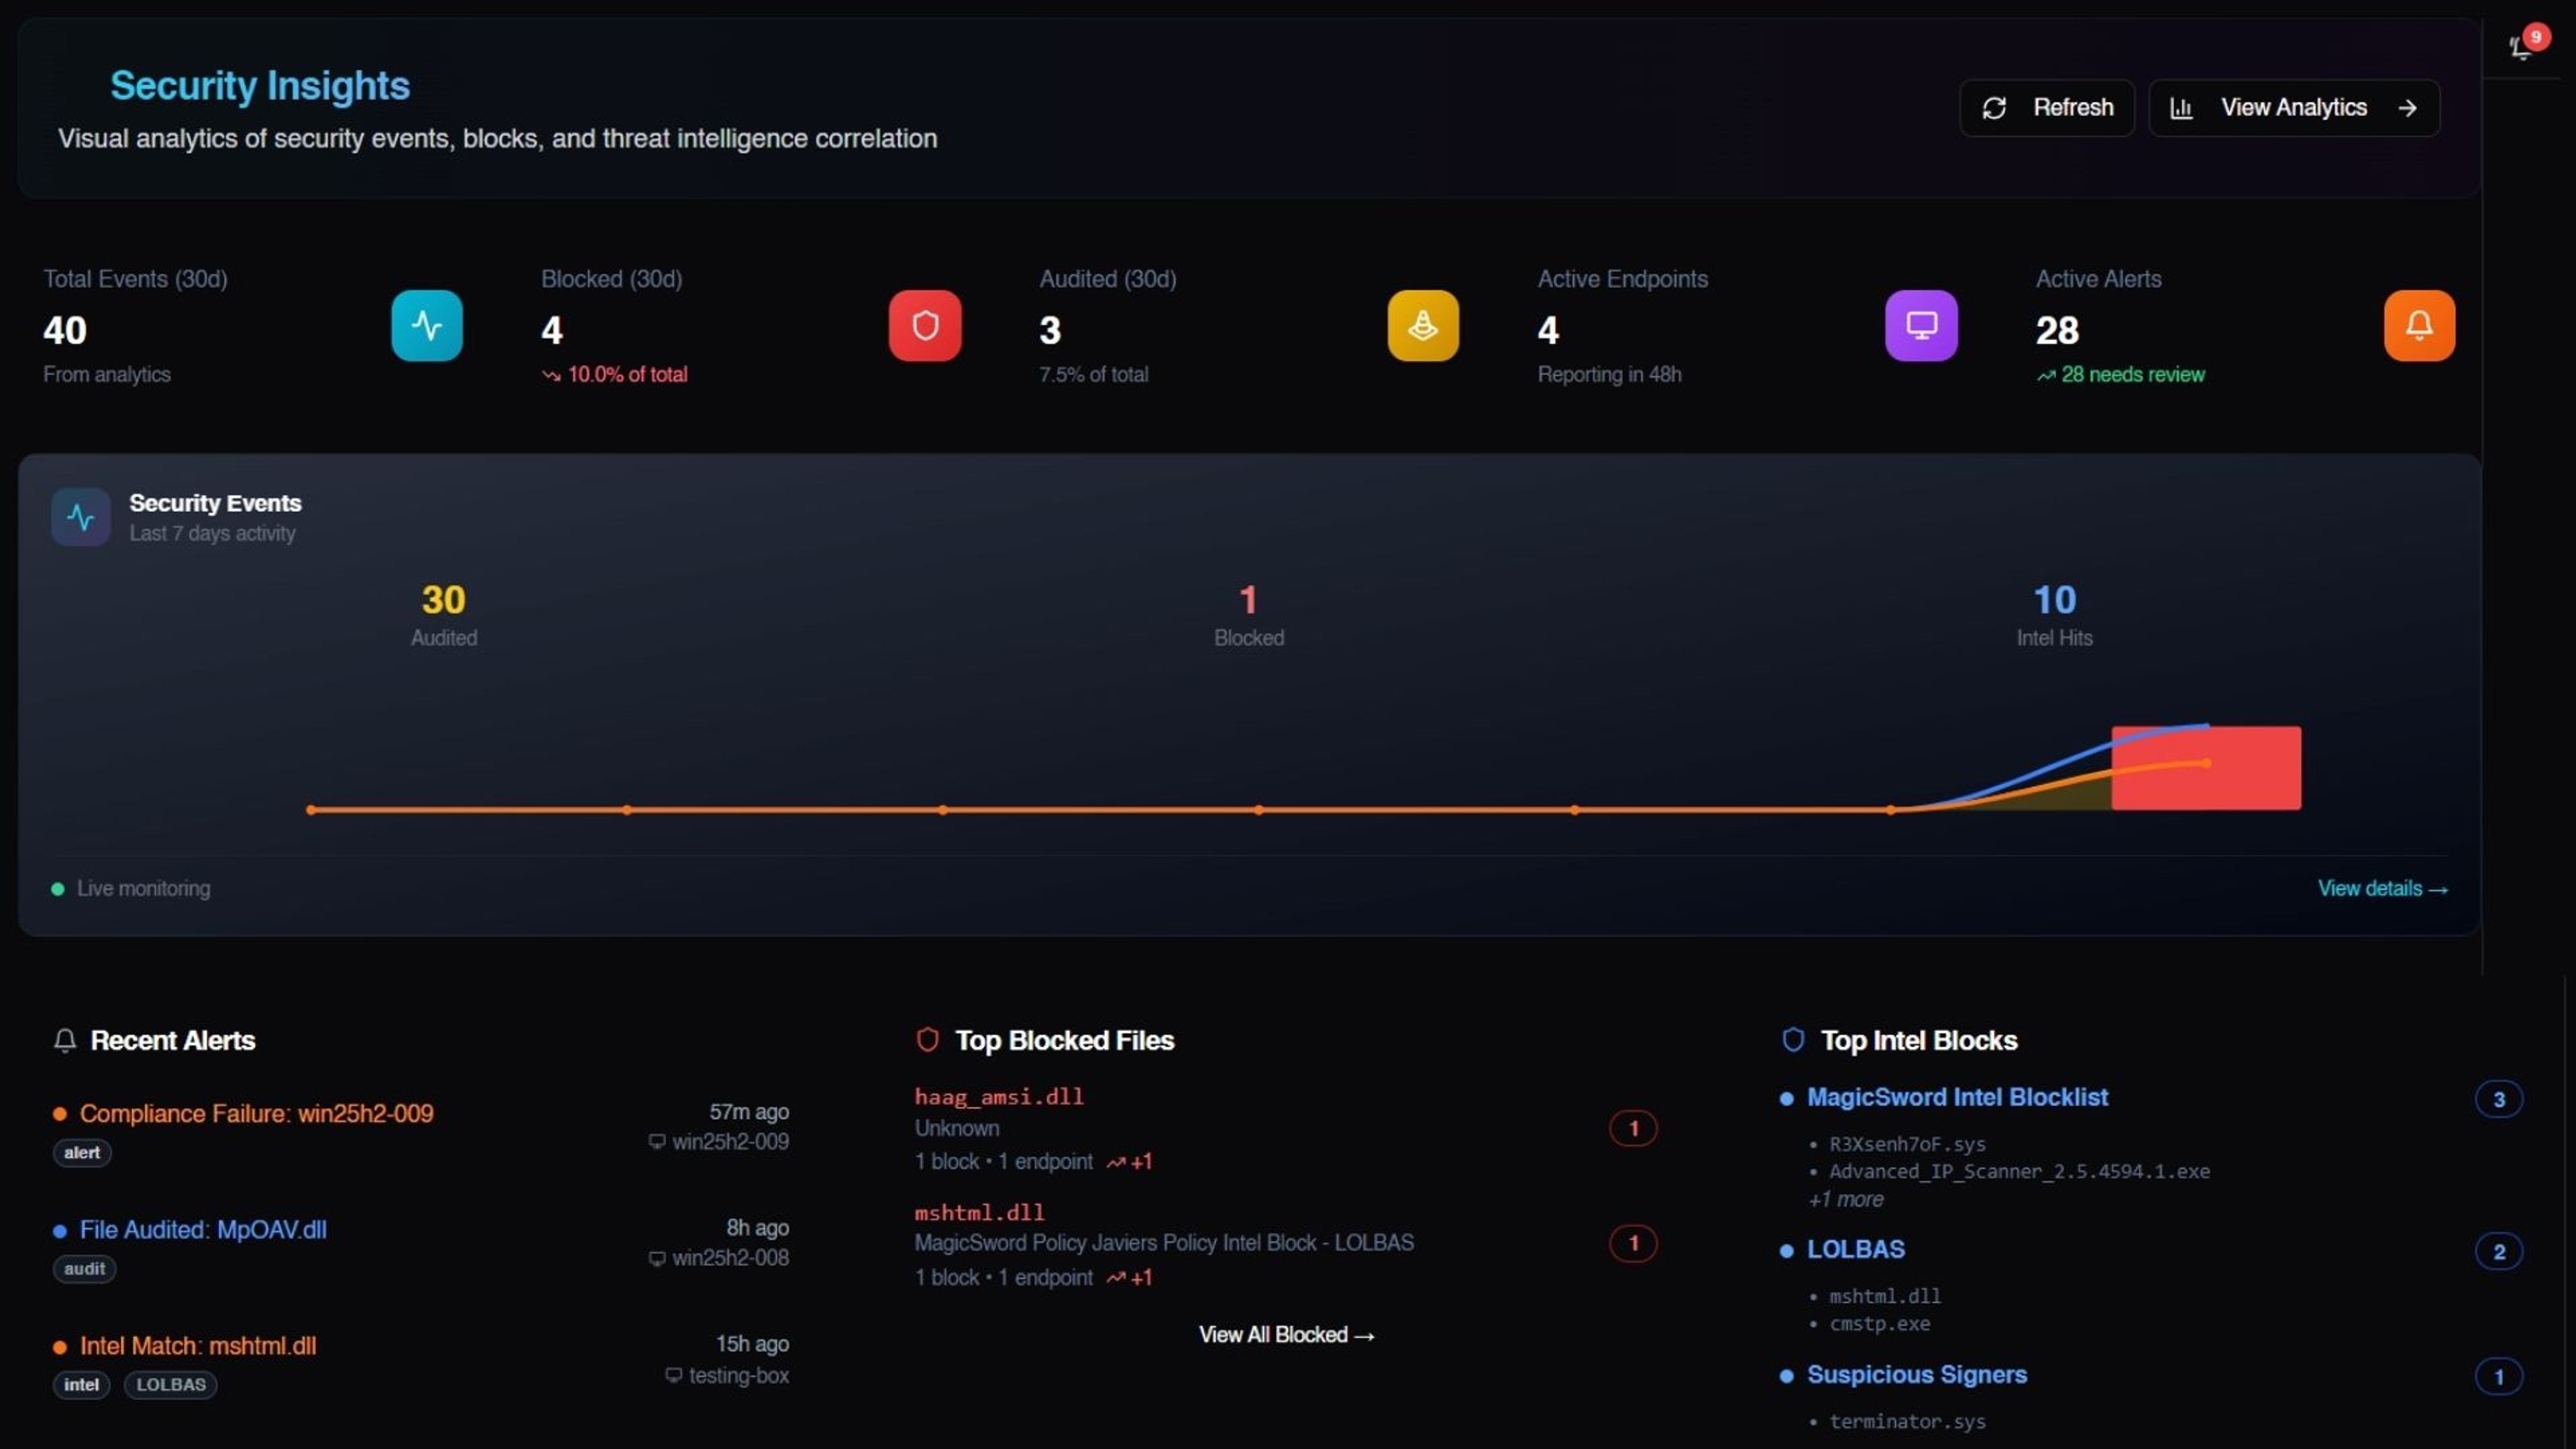This screenshot has width=2576, height=1449.
Task: Open File Audited: MpOAV.dll alert
Action: click(203, 1229)
